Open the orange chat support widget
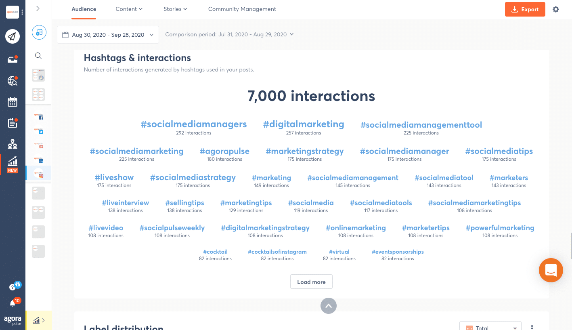572x330 pixels. point(551,270)
